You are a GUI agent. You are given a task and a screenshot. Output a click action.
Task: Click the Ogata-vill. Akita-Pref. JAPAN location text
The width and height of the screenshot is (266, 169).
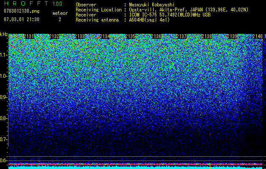[189, 10]
